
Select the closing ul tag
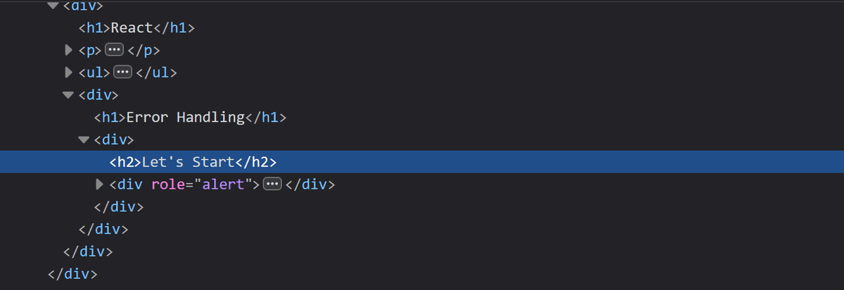click(x=155, y=72)
